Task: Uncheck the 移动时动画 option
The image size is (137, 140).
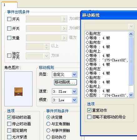Action: (x=9, y=117)
